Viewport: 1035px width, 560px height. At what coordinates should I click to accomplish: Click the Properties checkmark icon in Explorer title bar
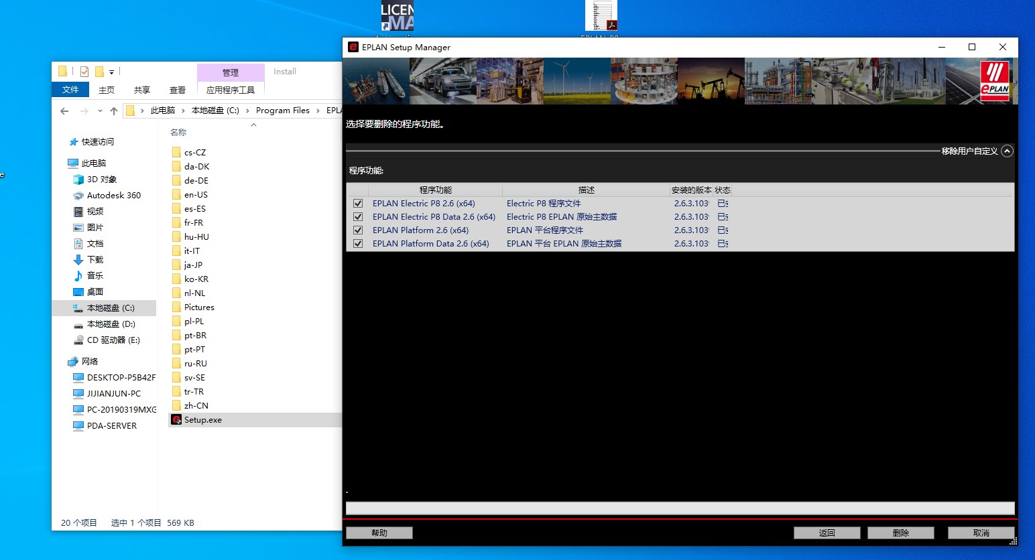point(84,72)
